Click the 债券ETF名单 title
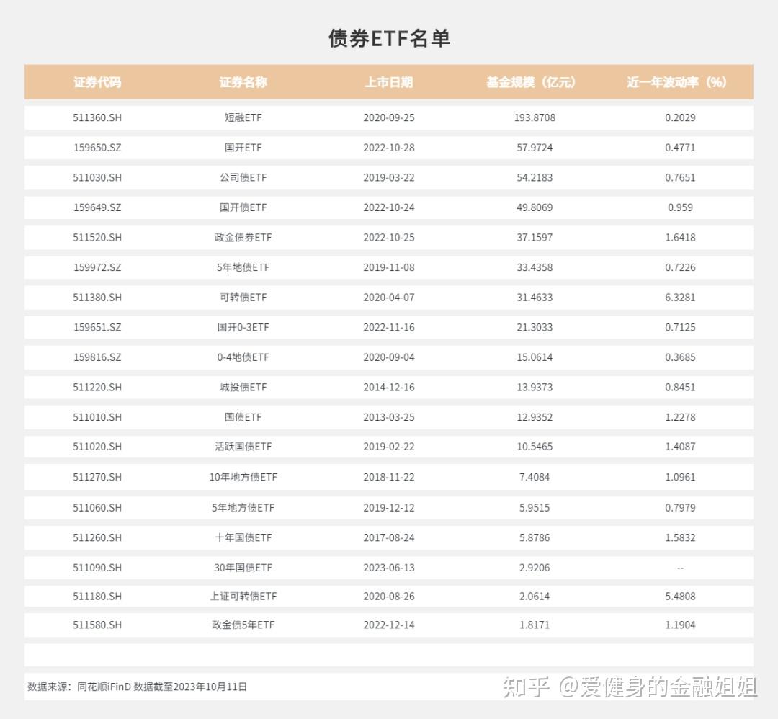The height and width of the screenshot is (719, 778). pyautogui.click(x=389, y=38)
